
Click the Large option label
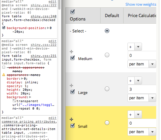tap(83, 92)
